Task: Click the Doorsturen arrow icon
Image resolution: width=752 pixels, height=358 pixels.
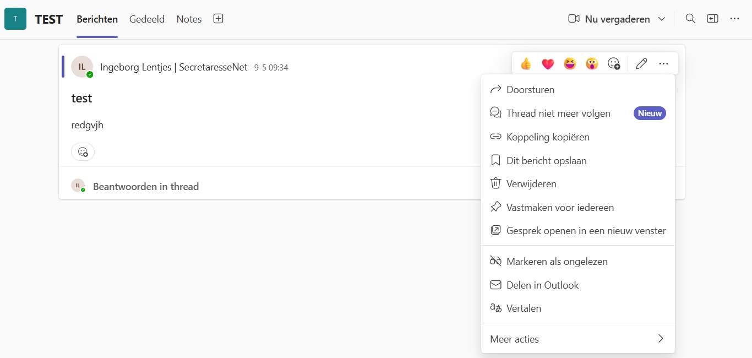Action: click(495, 89)
